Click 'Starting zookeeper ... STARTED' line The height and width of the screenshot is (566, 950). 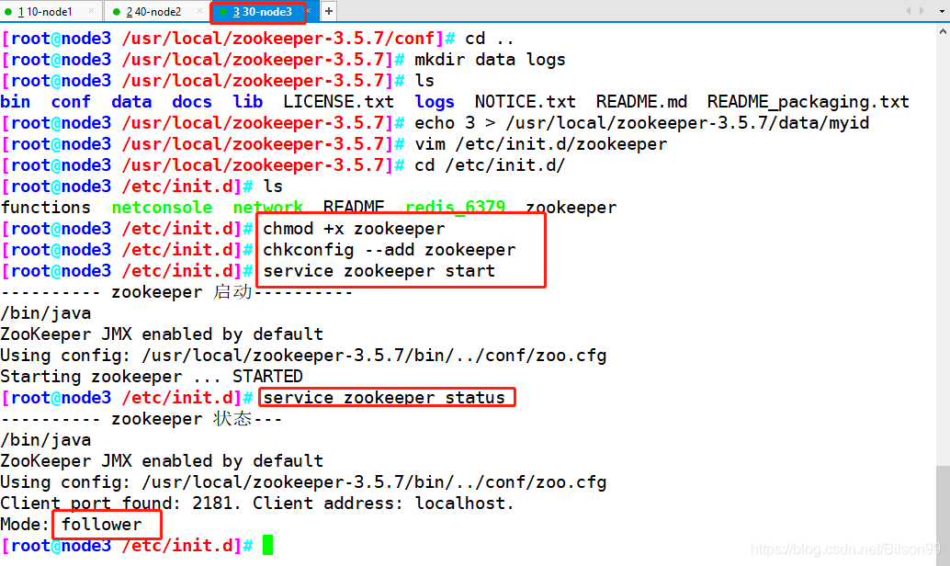pyautogui.click(x=152, y=377)
